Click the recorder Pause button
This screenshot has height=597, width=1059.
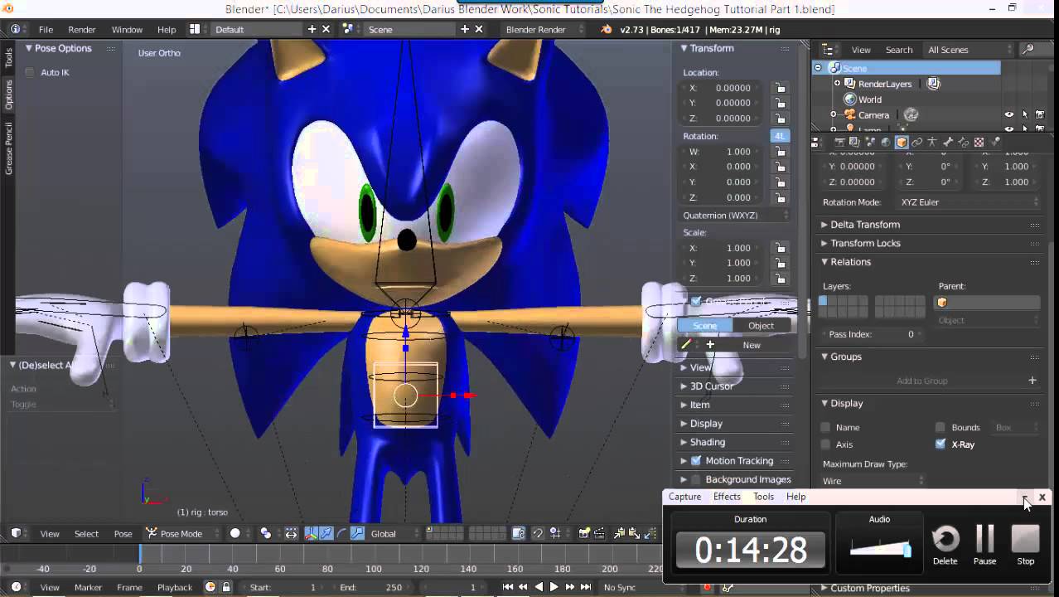(984, 545)
